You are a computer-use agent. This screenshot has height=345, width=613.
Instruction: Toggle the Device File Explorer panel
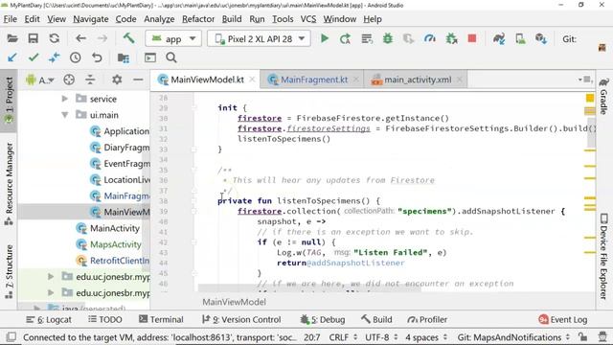604,257
